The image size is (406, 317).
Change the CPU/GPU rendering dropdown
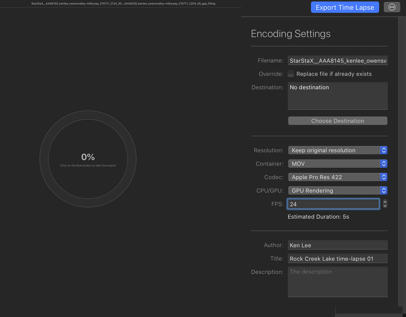coord(337,191)
